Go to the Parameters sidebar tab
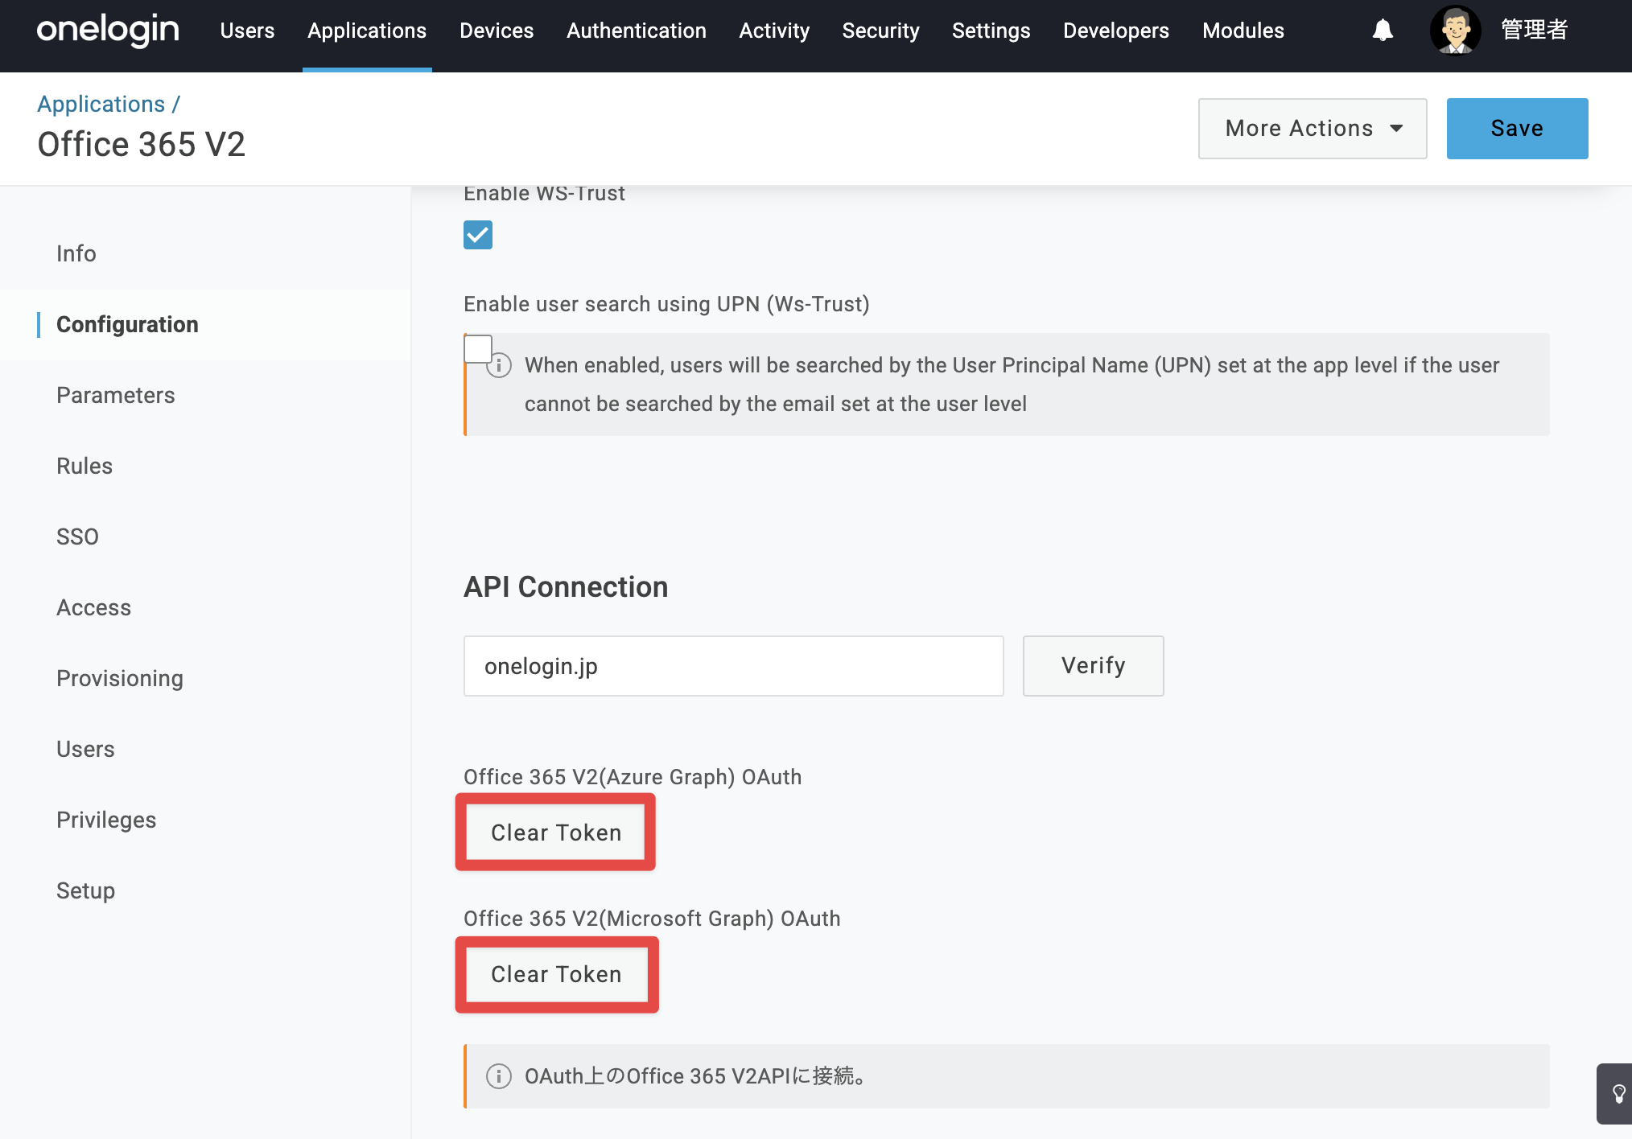Screen dimensions: 1632x1139 pos(116,396)
